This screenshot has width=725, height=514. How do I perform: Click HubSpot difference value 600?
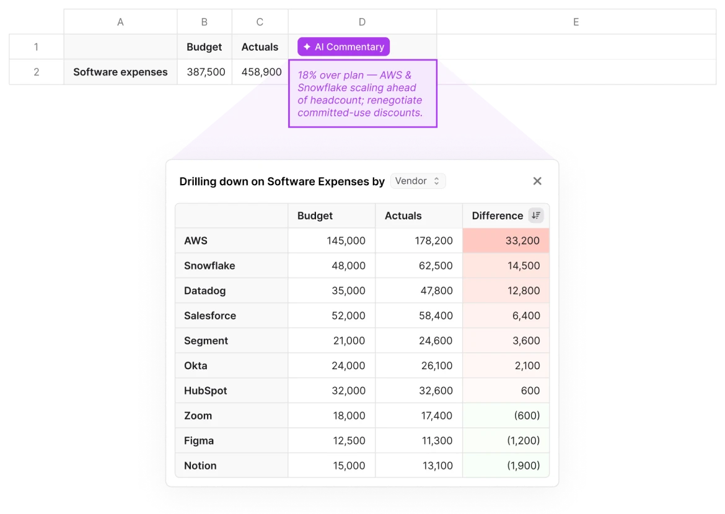pos(506,390)
